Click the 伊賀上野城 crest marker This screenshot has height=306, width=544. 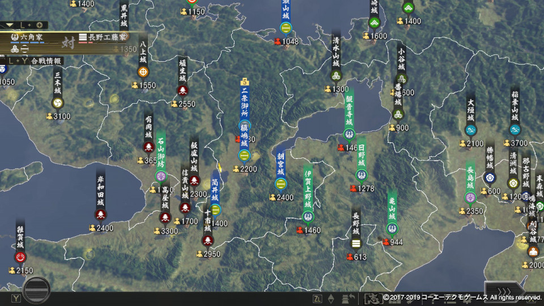coord(308,217)
